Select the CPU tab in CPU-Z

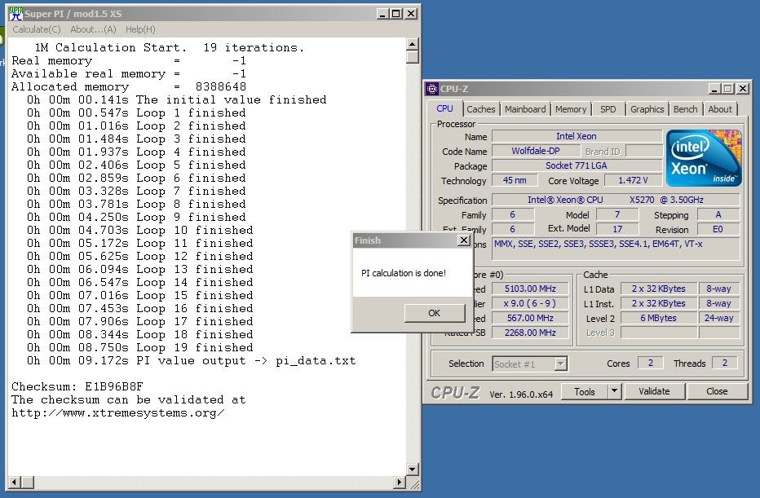tap(444, 108)
